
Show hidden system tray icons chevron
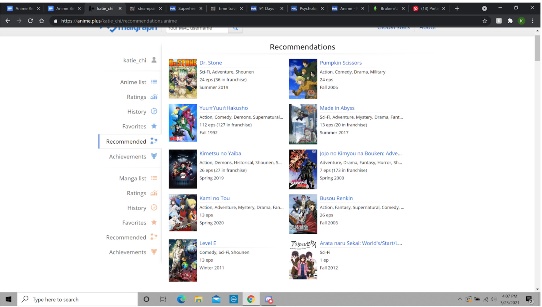(460, 299)
